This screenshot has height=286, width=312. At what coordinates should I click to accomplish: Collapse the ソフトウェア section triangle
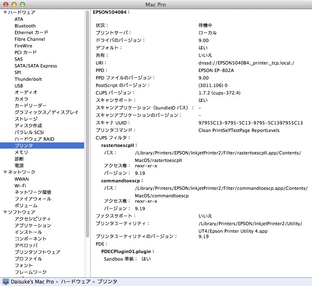point(5,212)
